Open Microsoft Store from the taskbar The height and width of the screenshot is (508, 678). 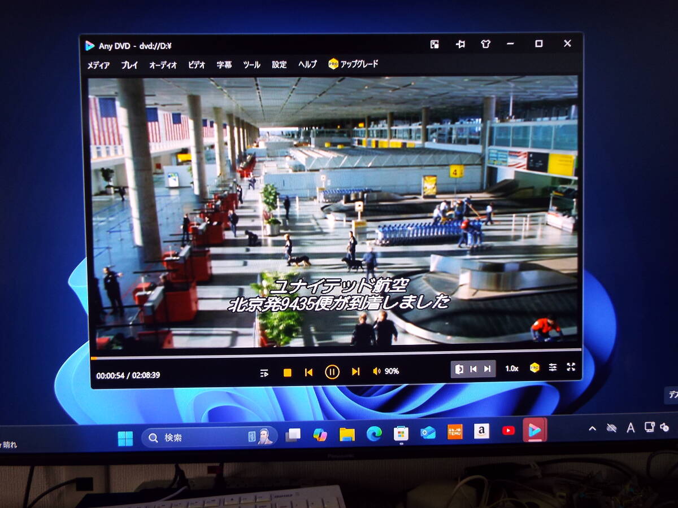click(x=401, y=433)
